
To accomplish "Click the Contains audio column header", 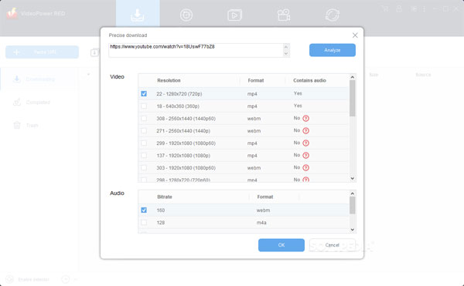I will pyautogui.click(x=309, y=80).
